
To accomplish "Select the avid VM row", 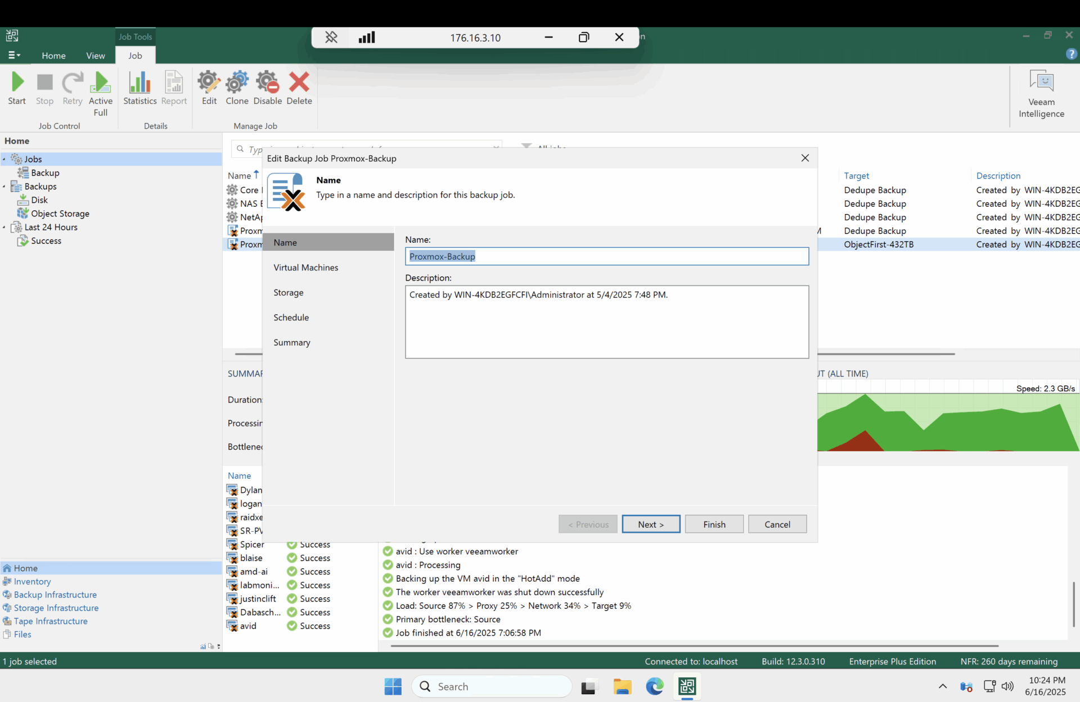I will (301, 626).
